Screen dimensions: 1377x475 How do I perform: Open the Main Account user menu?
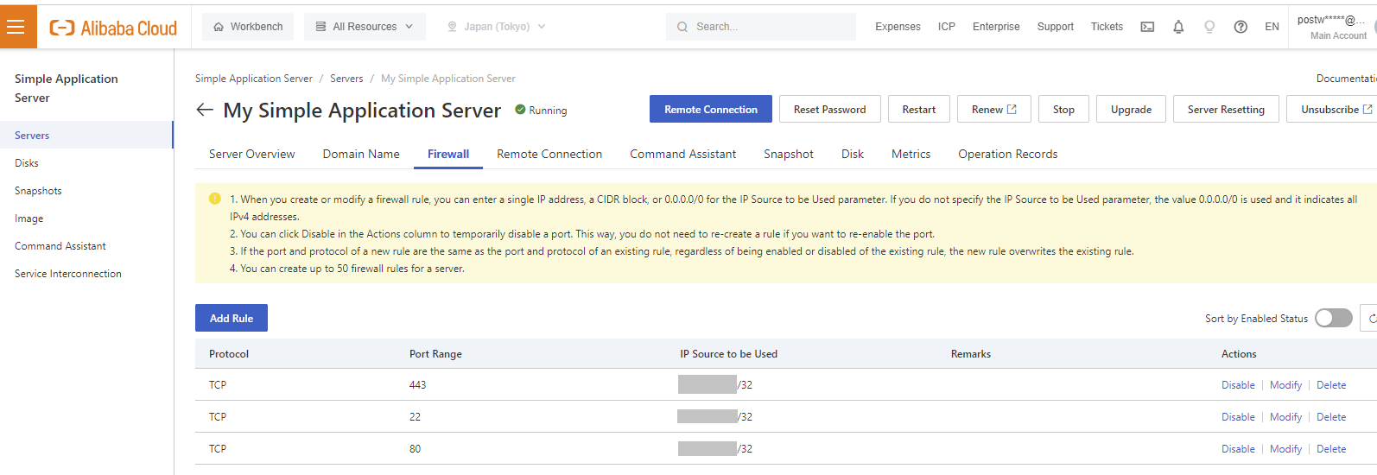[x=1332, y=27]
